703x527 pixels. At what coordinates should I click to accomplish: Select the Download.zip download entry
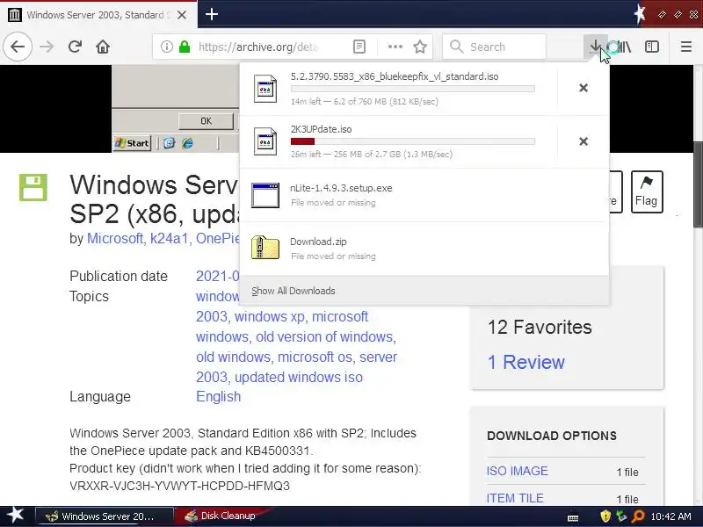(x=424, y=249)
